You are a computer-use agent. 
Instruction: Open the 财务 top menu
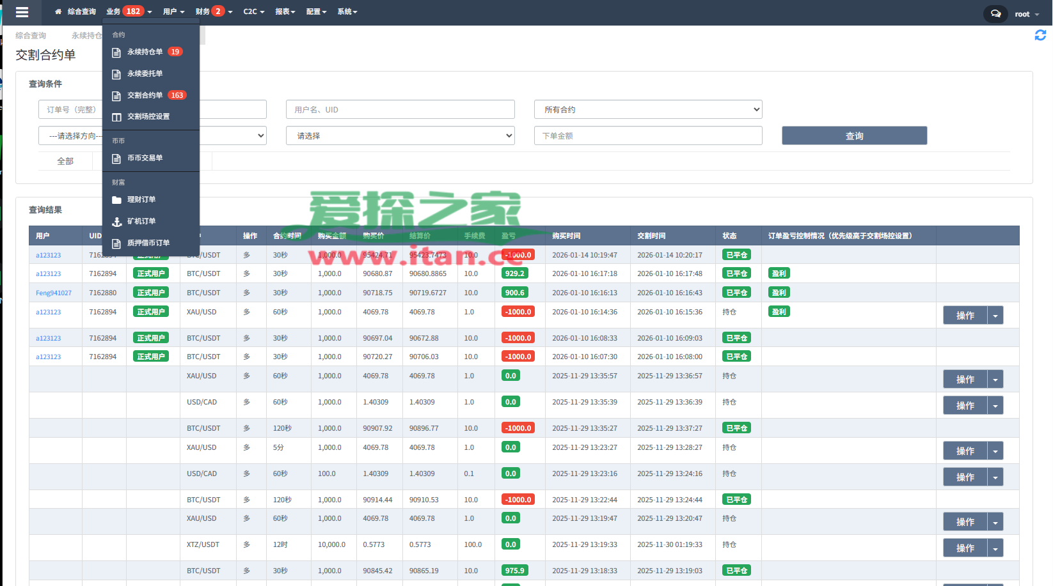(x=213, y=12)
